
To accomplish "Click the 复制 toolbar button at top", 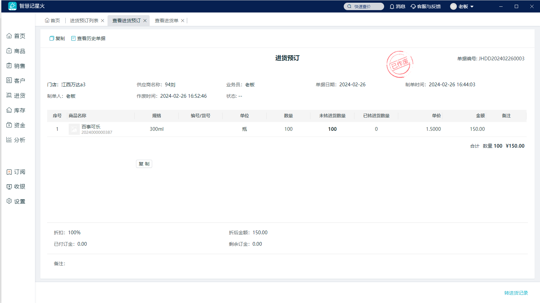I will [x=57, y=38].
